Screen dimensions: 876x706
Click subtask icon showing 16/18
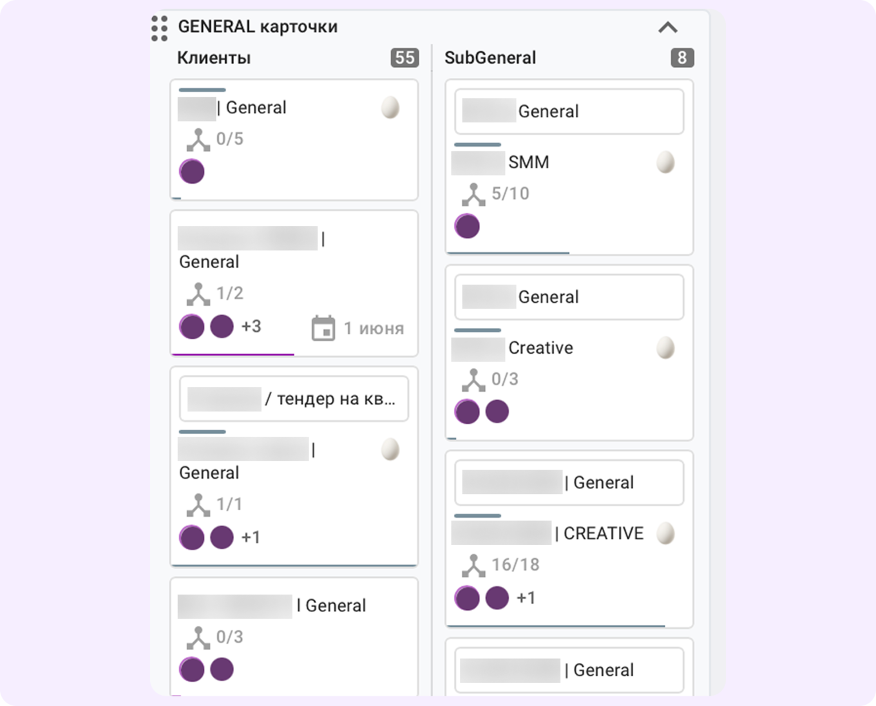[x=473, y=565]
